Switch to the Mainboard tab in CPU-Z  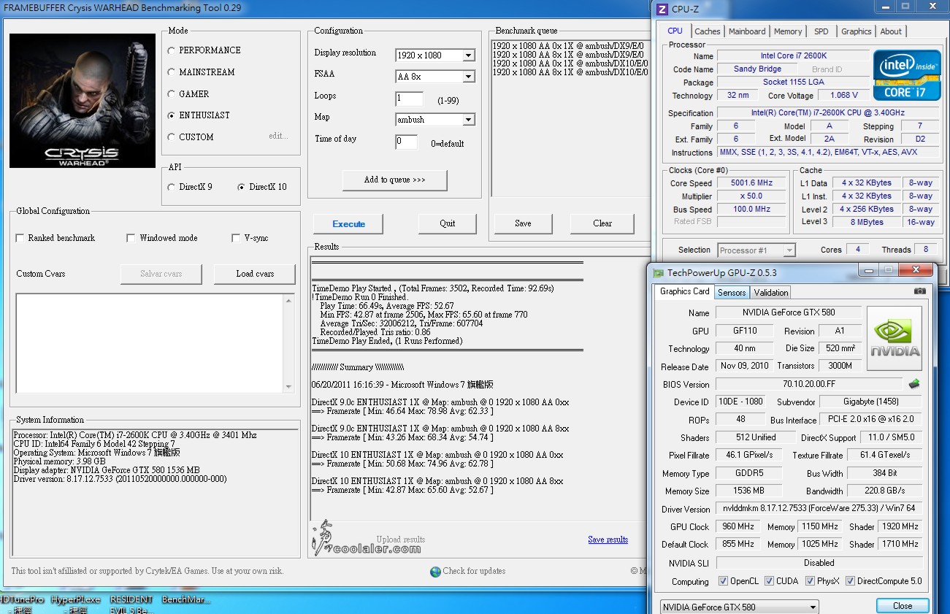[x=748, y=31]
